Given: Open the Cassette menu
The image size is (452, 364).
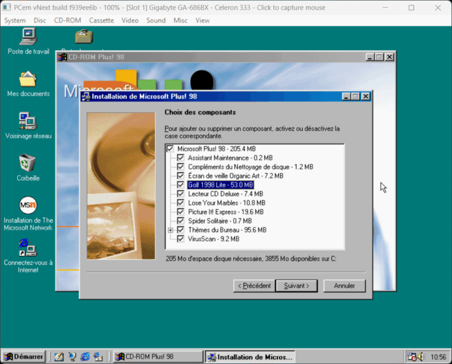Looking at the screenshot, I should (x=101, y=20).
